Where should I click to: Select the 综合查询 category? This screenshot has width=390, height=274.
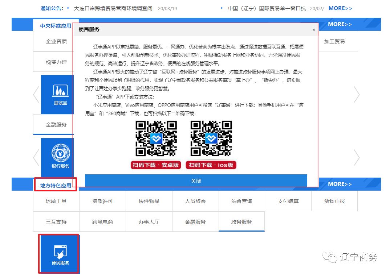[242, 201]
